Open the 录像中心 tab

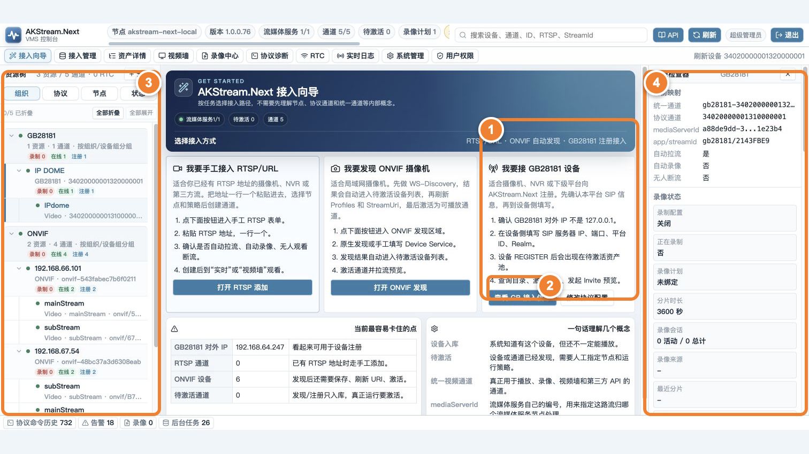220,56
